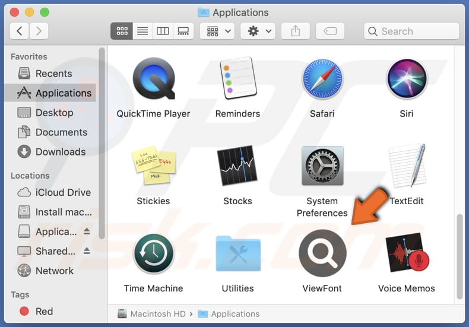Click the Tags section header

pyautogui.click(x=20, y=295)
